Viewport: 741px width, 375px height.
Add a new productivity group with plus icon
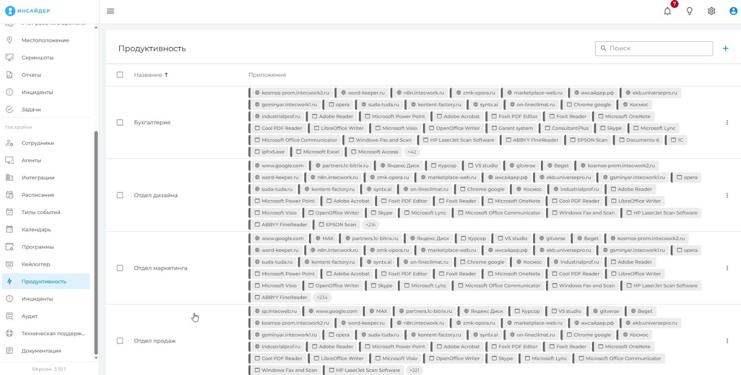[x=726, y=48]
